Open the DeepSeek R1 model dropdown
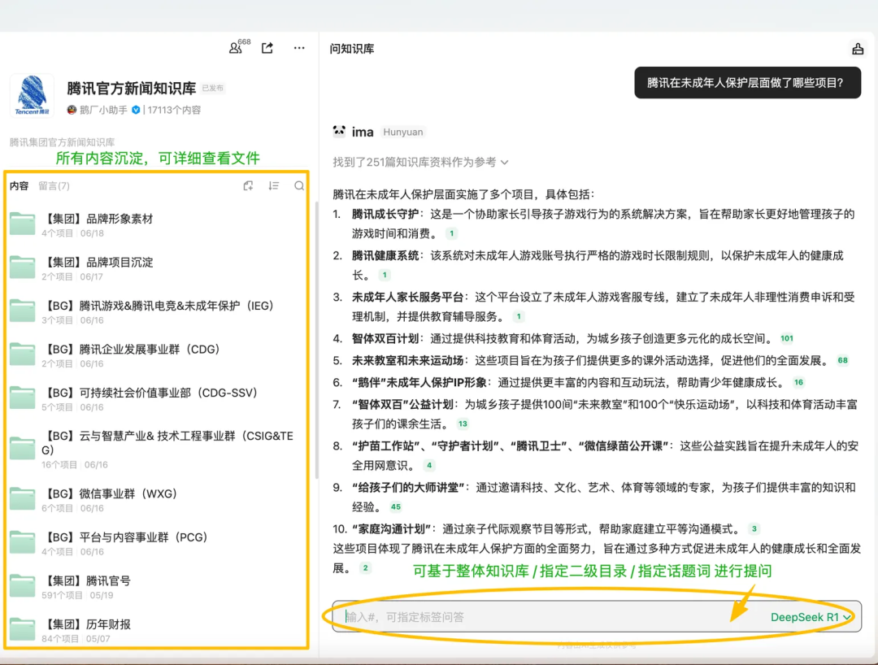 coord(810,617)
